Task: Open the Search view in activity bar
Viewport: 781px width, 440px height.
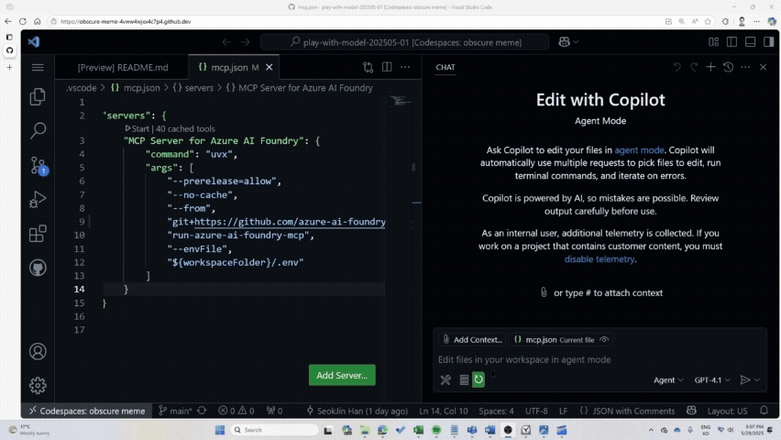Action: point(38,130)
